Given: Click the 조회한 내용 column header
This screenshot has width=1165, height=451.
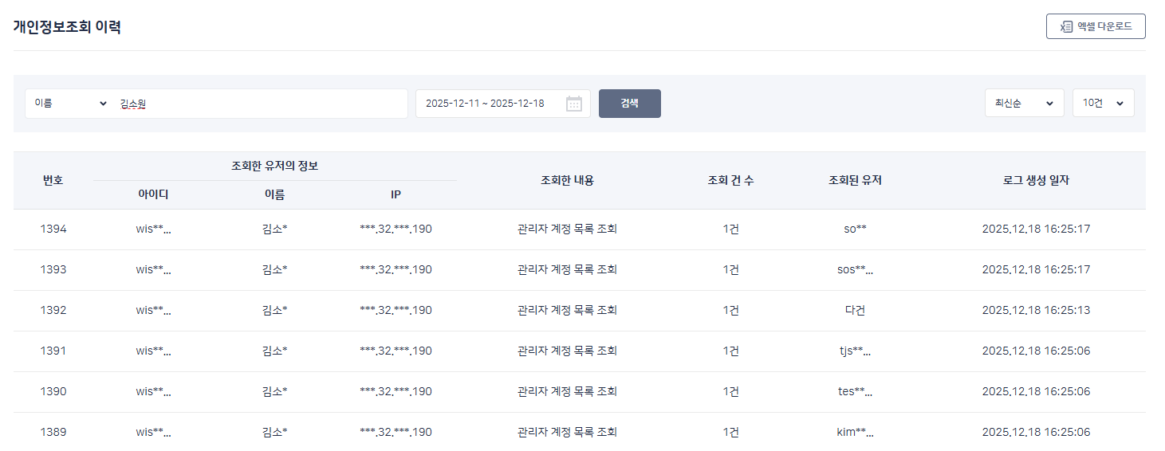Looking at the screenshot, I should click(x=567, y=180).
